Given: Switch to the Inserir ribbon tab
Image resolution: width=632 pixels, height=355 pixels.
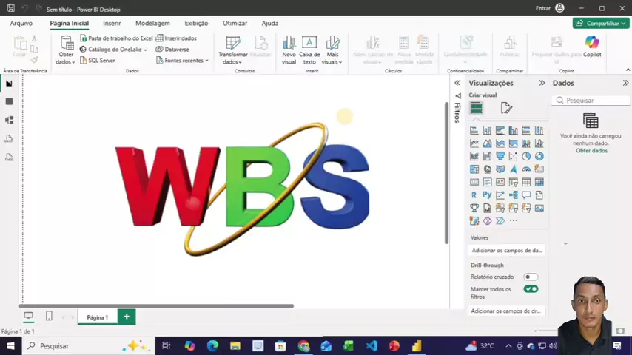Looking at the screenshot, I should (112, 24).
